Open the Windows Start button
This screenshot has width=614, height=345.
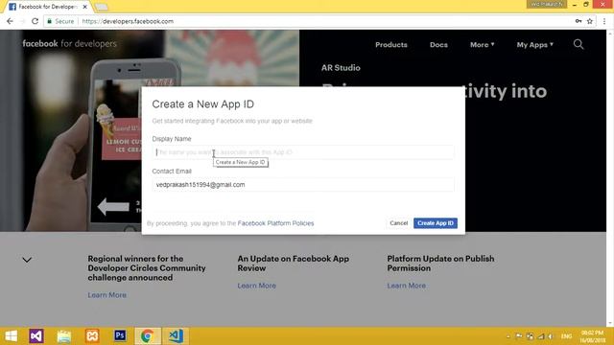point(11,336)
